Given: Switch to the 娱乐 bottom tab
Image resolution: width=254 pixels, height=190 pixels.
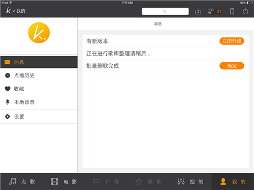Looking at the screenshot, I should [x=148, y=181].
